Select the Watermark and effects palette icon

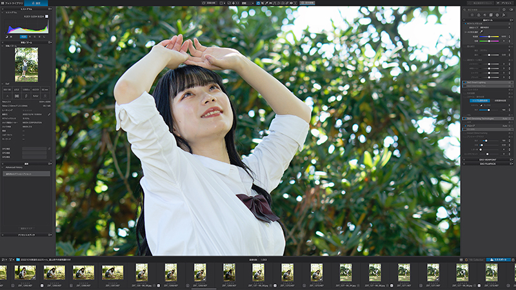point(504,15)
